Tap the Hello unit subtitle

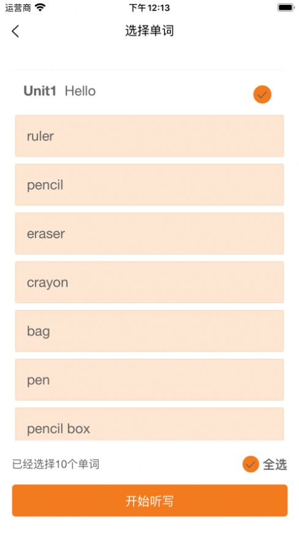pos(80,91)
